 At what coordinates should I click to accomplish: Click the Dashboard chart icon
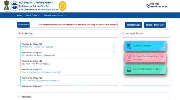tap(19, 97)
